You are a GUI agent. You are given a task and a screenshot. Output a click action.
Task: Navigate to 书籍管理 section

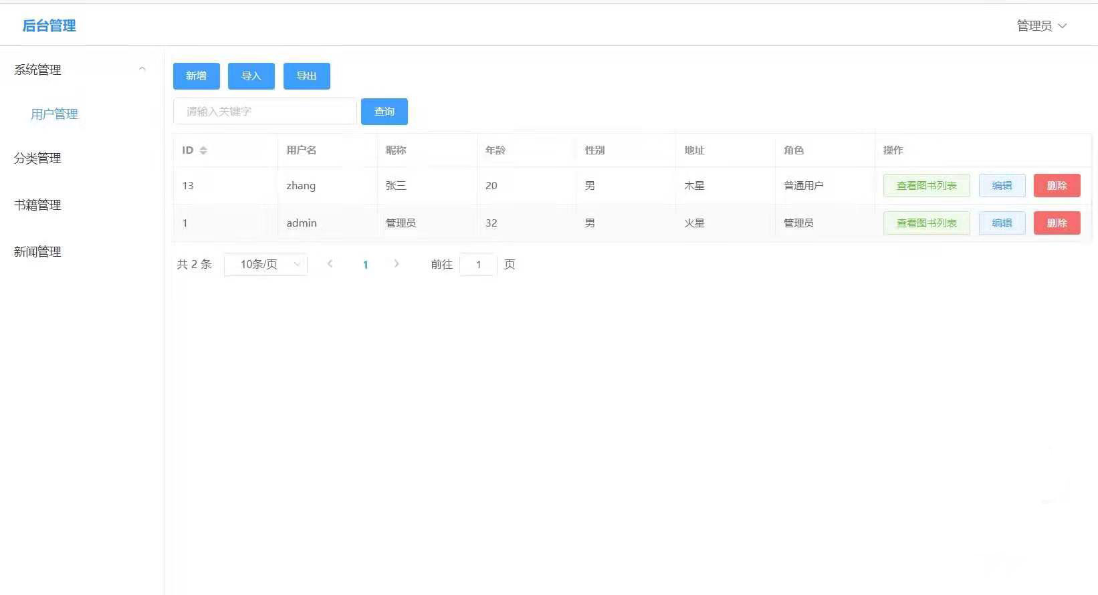coord(37,205)
